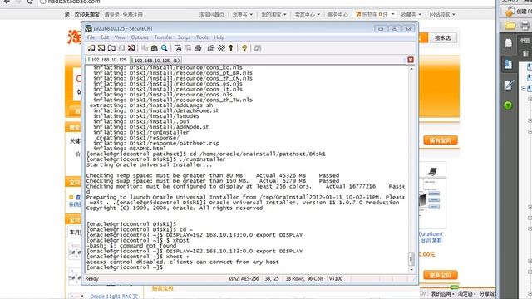532x299 pixels.
Task: Click scroll-down arrow of terminal scrollbar
Action: [411, 269]
